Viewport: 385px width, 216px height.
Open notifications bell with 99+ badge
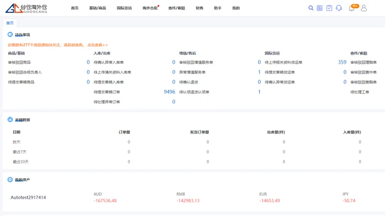point(352,8)
